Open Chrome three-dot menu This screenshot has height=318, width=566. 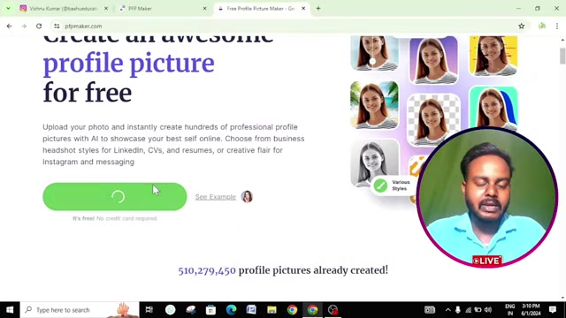[557, 26]
